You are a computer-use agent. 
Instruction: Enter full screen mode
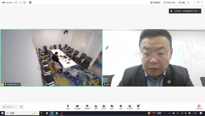point(188,2)
